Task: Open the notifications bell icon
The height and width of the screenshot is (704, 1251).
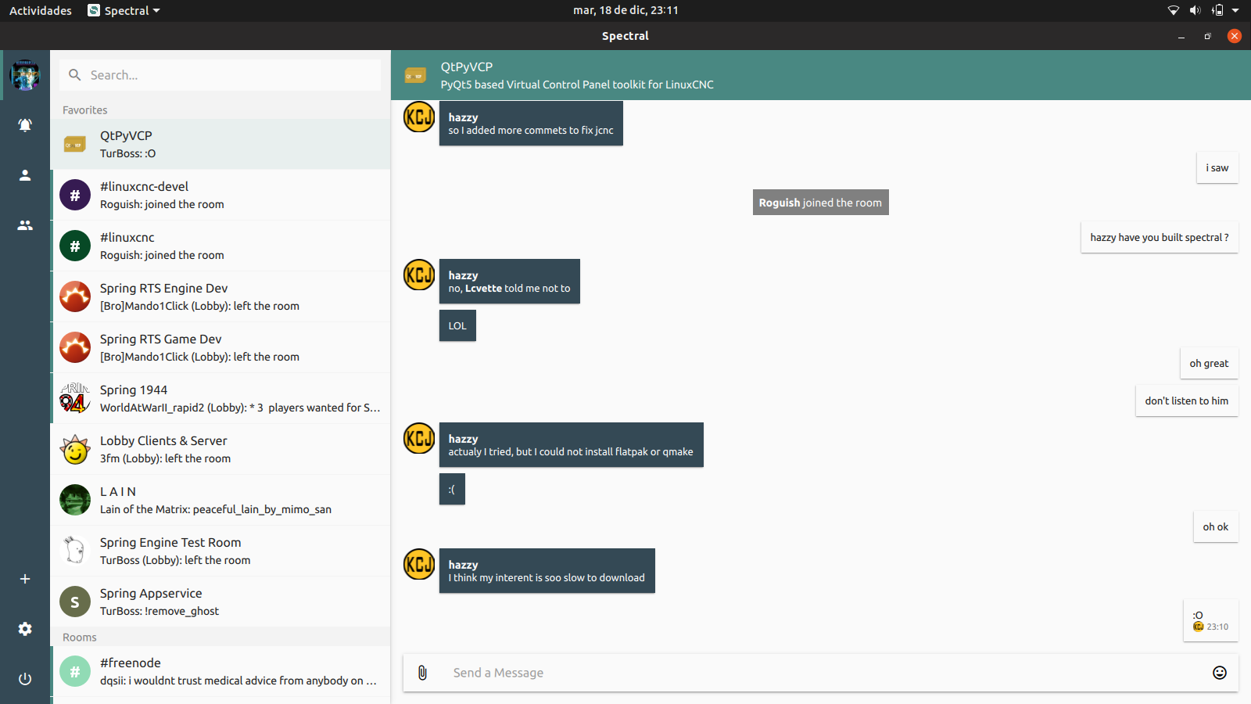Action: [25, 125]
